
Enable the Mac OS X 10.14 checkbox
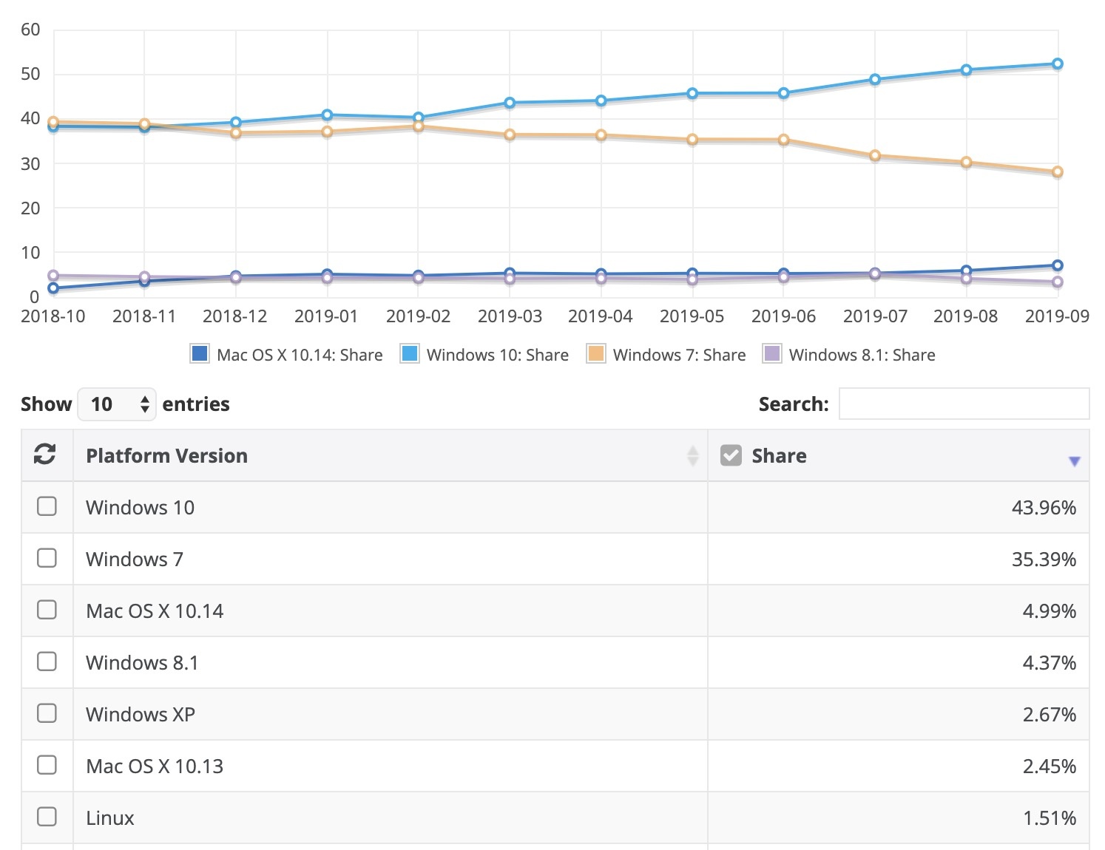(47, 610)
